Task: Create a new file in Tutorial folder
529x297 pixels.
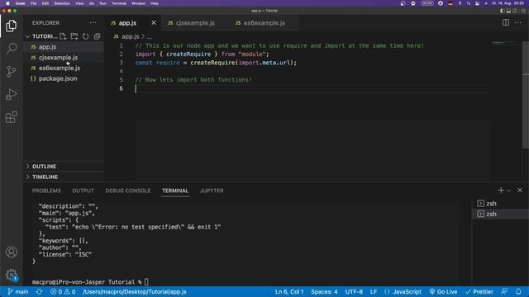Action: click(x=63, y=36)
